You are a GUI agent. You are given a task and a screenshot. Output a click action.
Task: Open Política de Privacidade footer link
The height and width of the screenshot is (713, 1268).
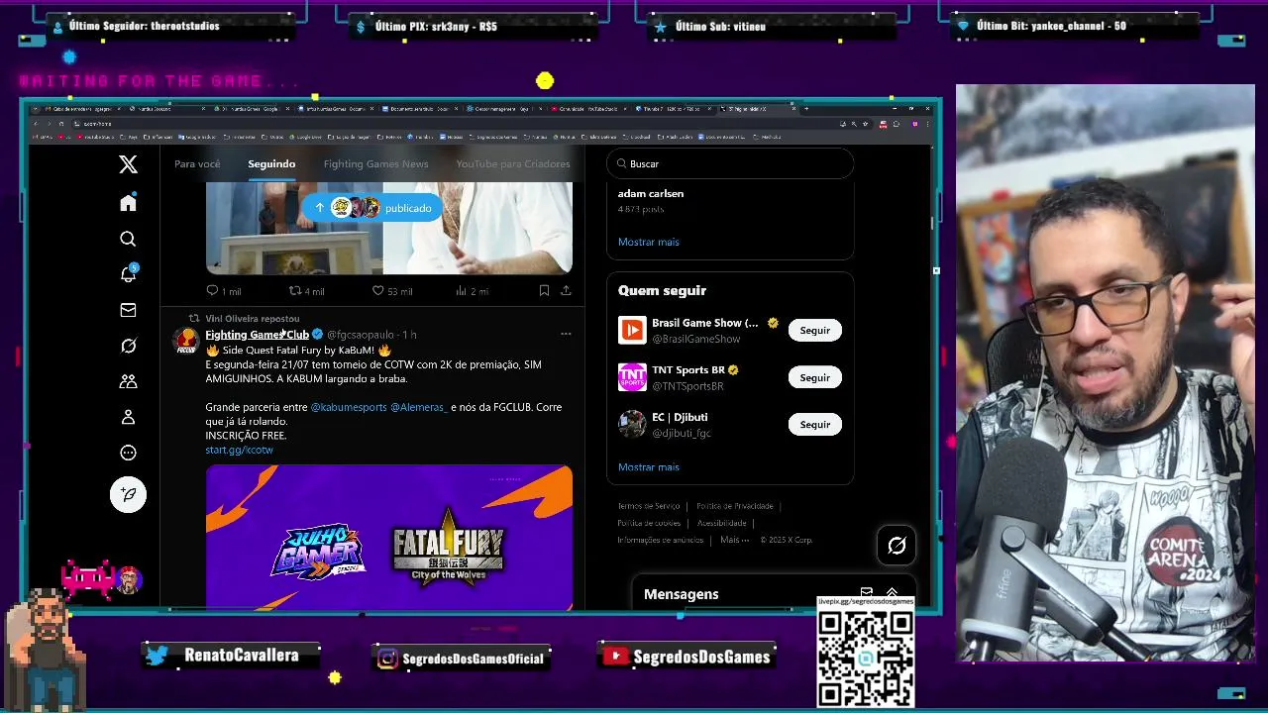click(x=734, y=506)
